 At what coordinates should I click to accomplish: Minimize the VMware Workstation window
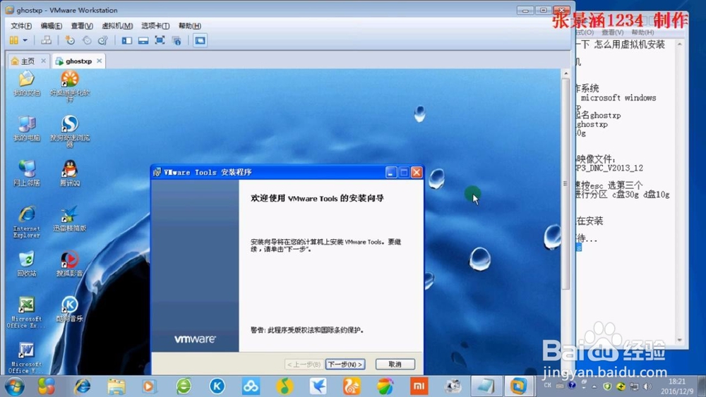pos(525,10)
